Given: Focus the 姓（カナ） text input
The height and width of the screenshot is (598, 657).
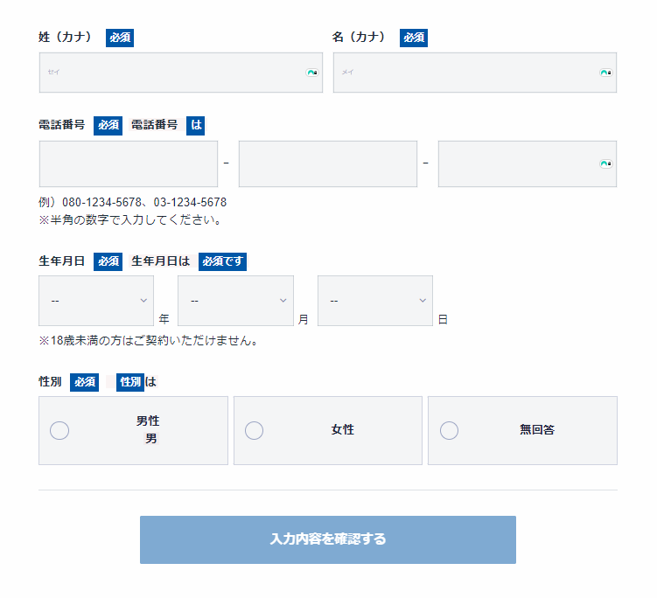Looking at the screenshot, I should 171,73.
